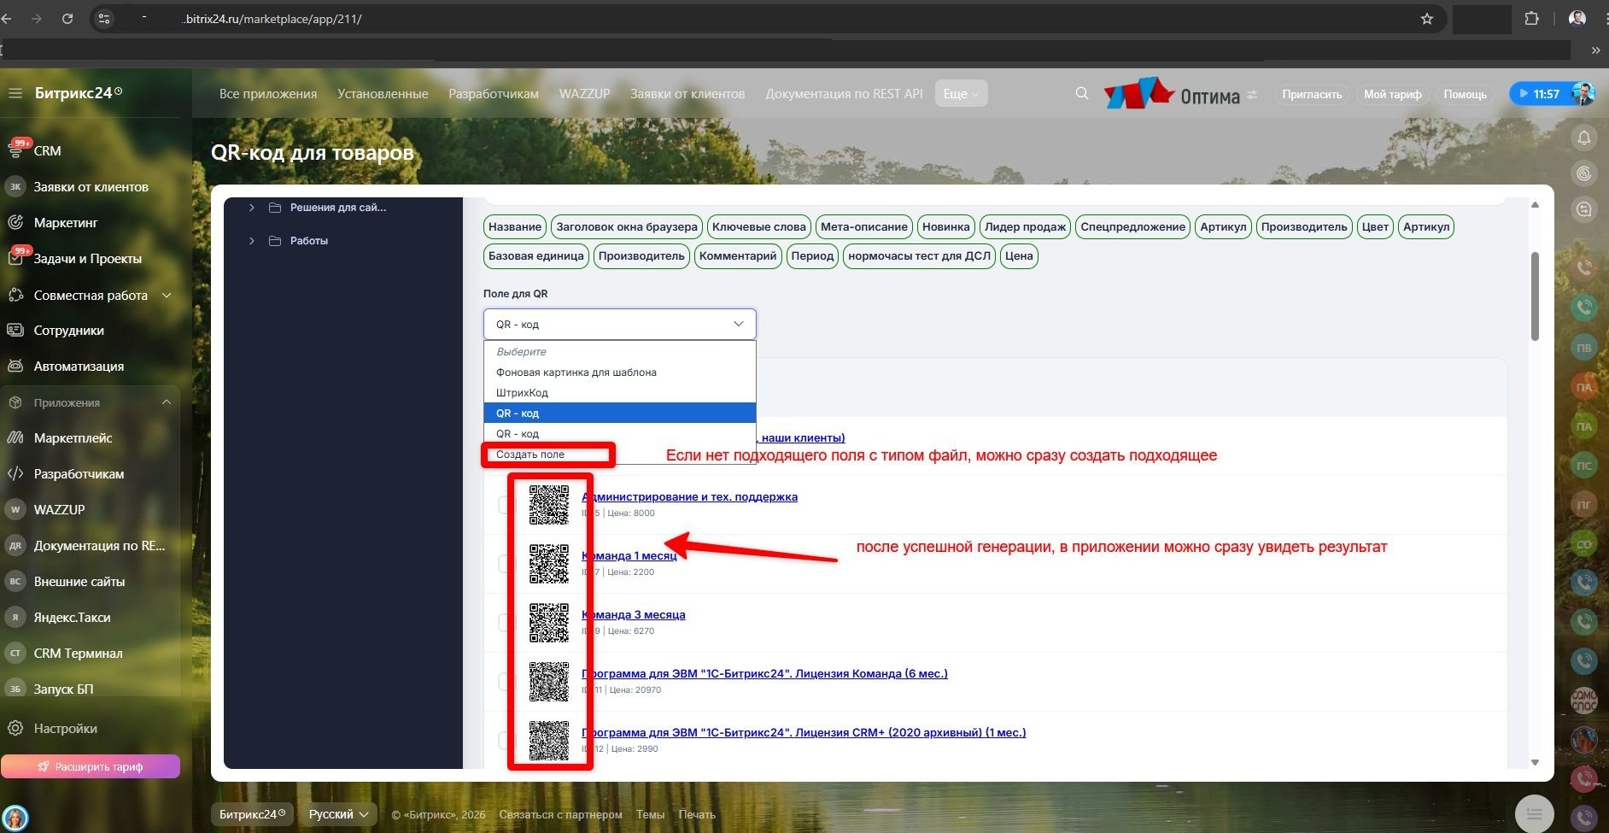Click the Спецпредложение field tag

pyautogui.click(x=1132, y=227)
